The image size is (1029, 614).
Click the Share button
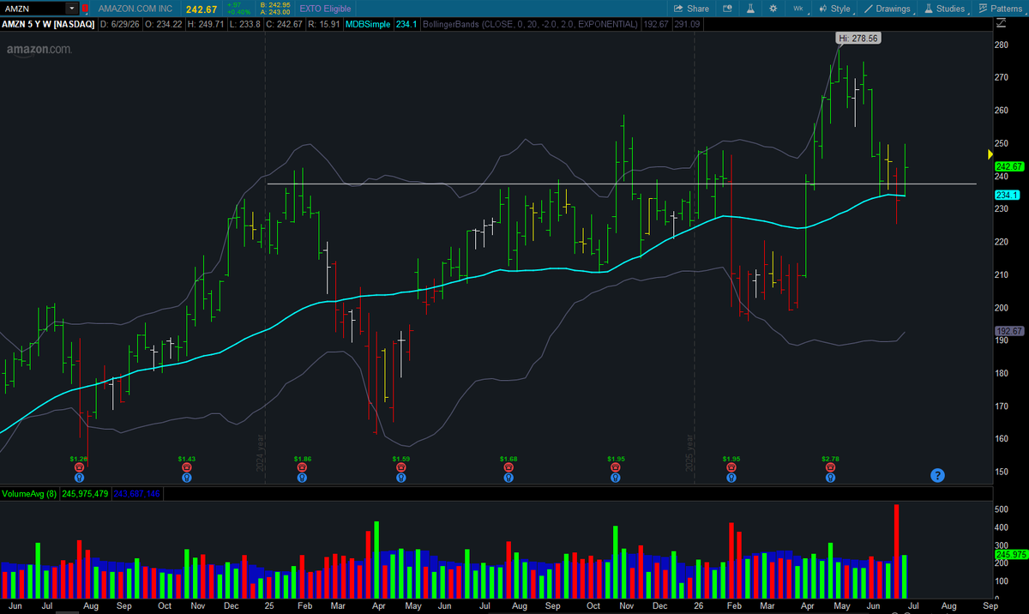click(692, 9)
